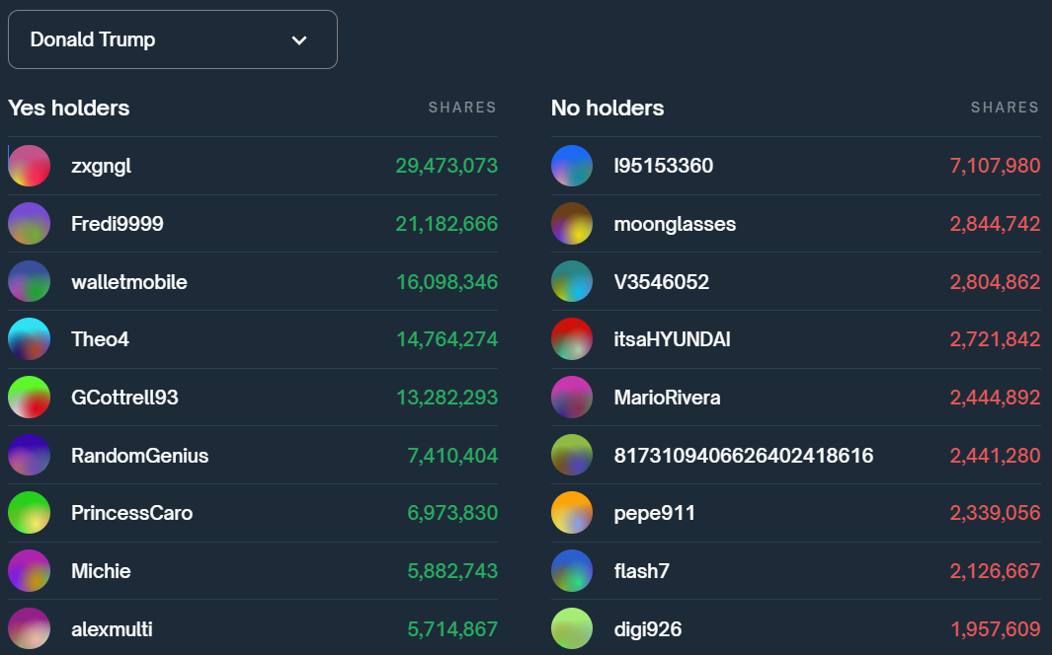
Task: Click username 8173109406626402418616
Action: (x=743, y=456)
